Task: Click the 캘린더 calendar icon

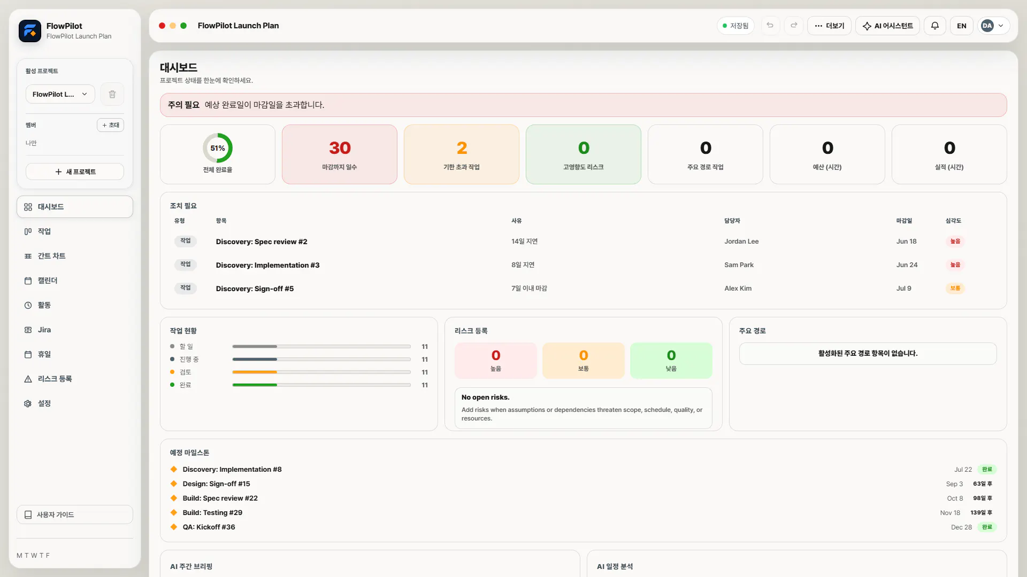Action: click(28, 280)
